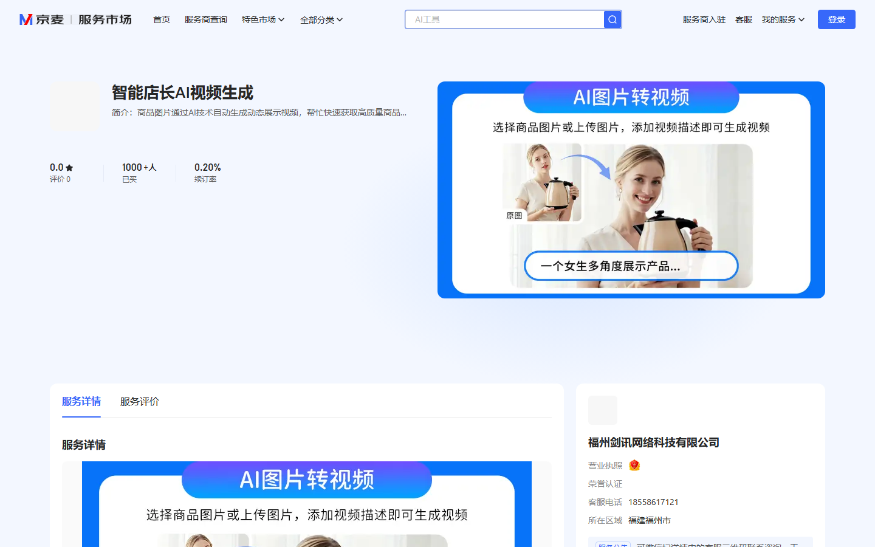Click company name 福州剑讯网络科技有限公司
875x547 pixels.
click(x=654, y=442)
